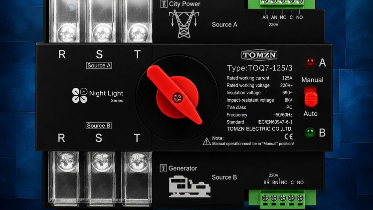Click the TOMZN brand logo badge
Image resolution: width=373 pixels, height=210 pixels.
point(259,55)
